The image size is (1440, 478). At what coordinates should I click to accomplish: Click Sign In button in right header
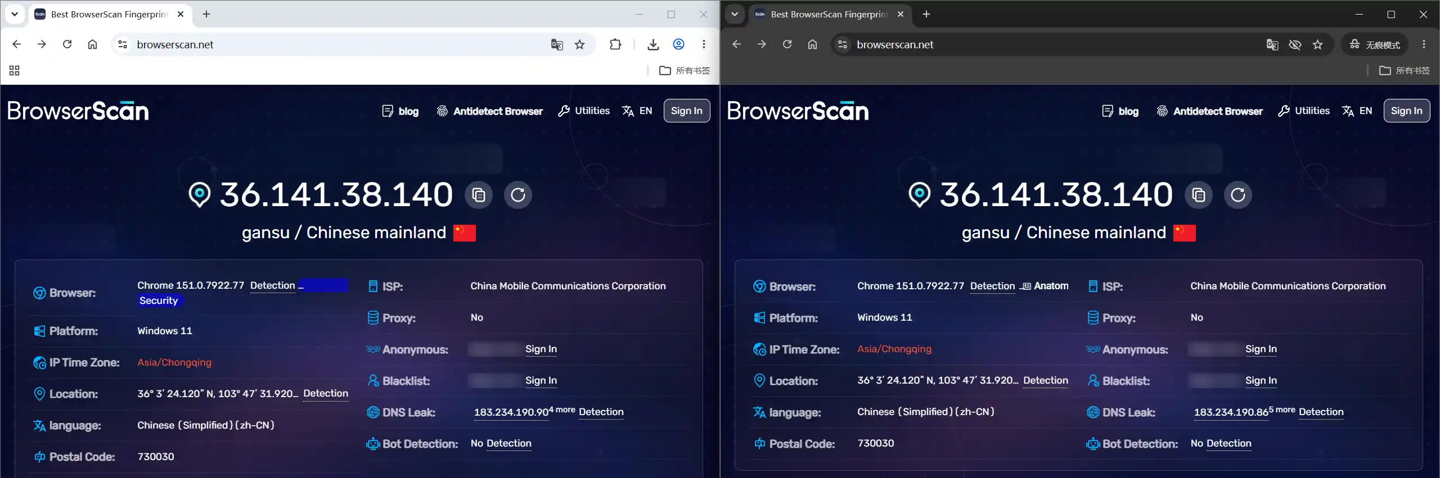pyautogui.click(x=1407, y=111)
